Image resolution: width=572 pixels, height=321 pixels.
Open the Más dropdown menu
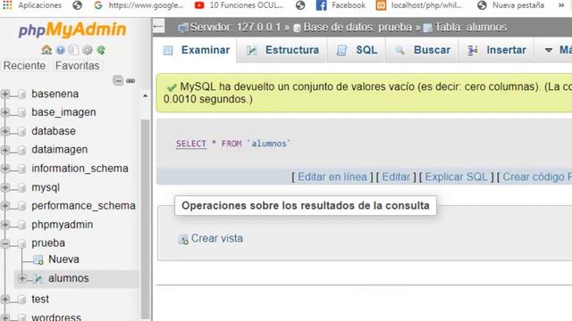(558, 50)
